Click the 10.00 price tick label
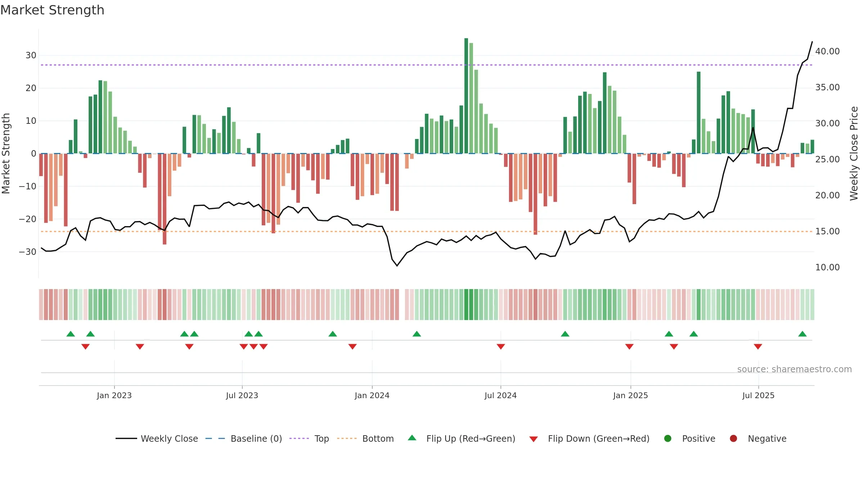 [827, 267]
